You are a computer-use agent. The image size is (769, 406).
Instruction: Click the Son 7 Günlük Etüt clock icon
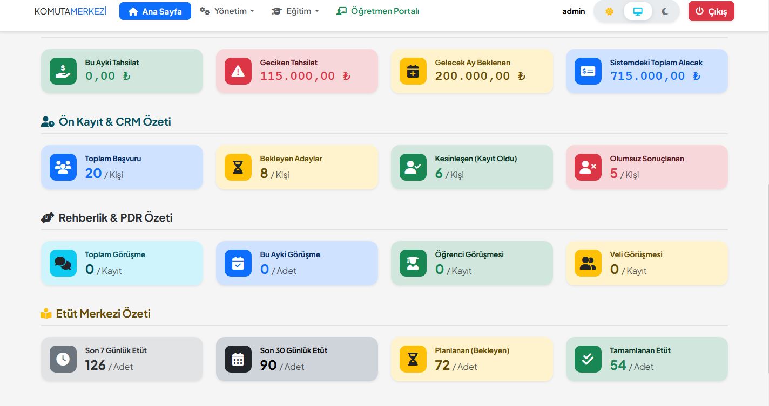click(63, 359)
